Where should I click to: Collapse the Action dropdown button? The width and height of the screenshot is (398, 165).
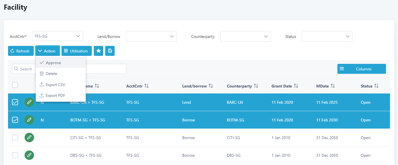point(47,51)
